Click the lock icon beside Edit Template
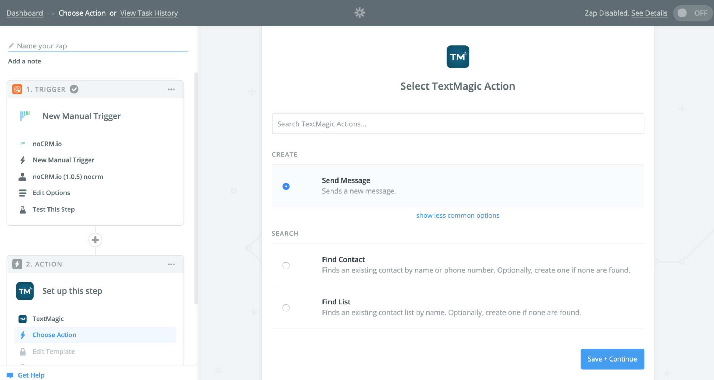The width and height of the screenshot is (714, 380). coord(23,351)
